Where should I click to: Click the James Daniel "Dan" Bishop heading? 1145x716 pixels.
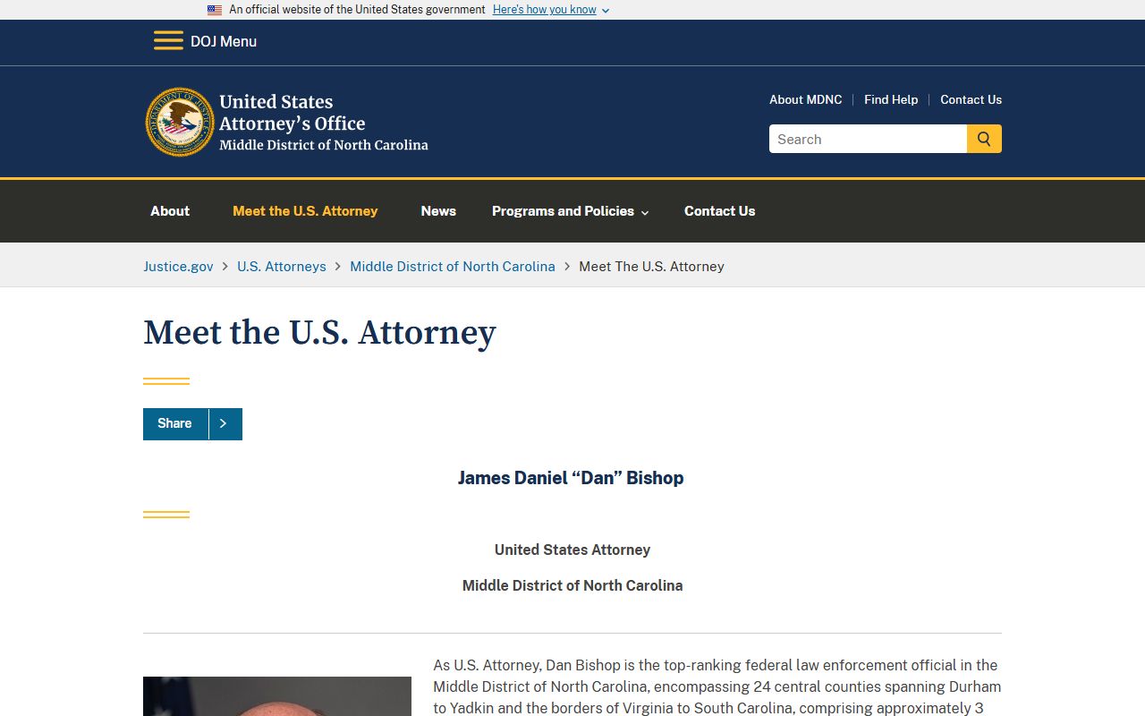[571, 478]
